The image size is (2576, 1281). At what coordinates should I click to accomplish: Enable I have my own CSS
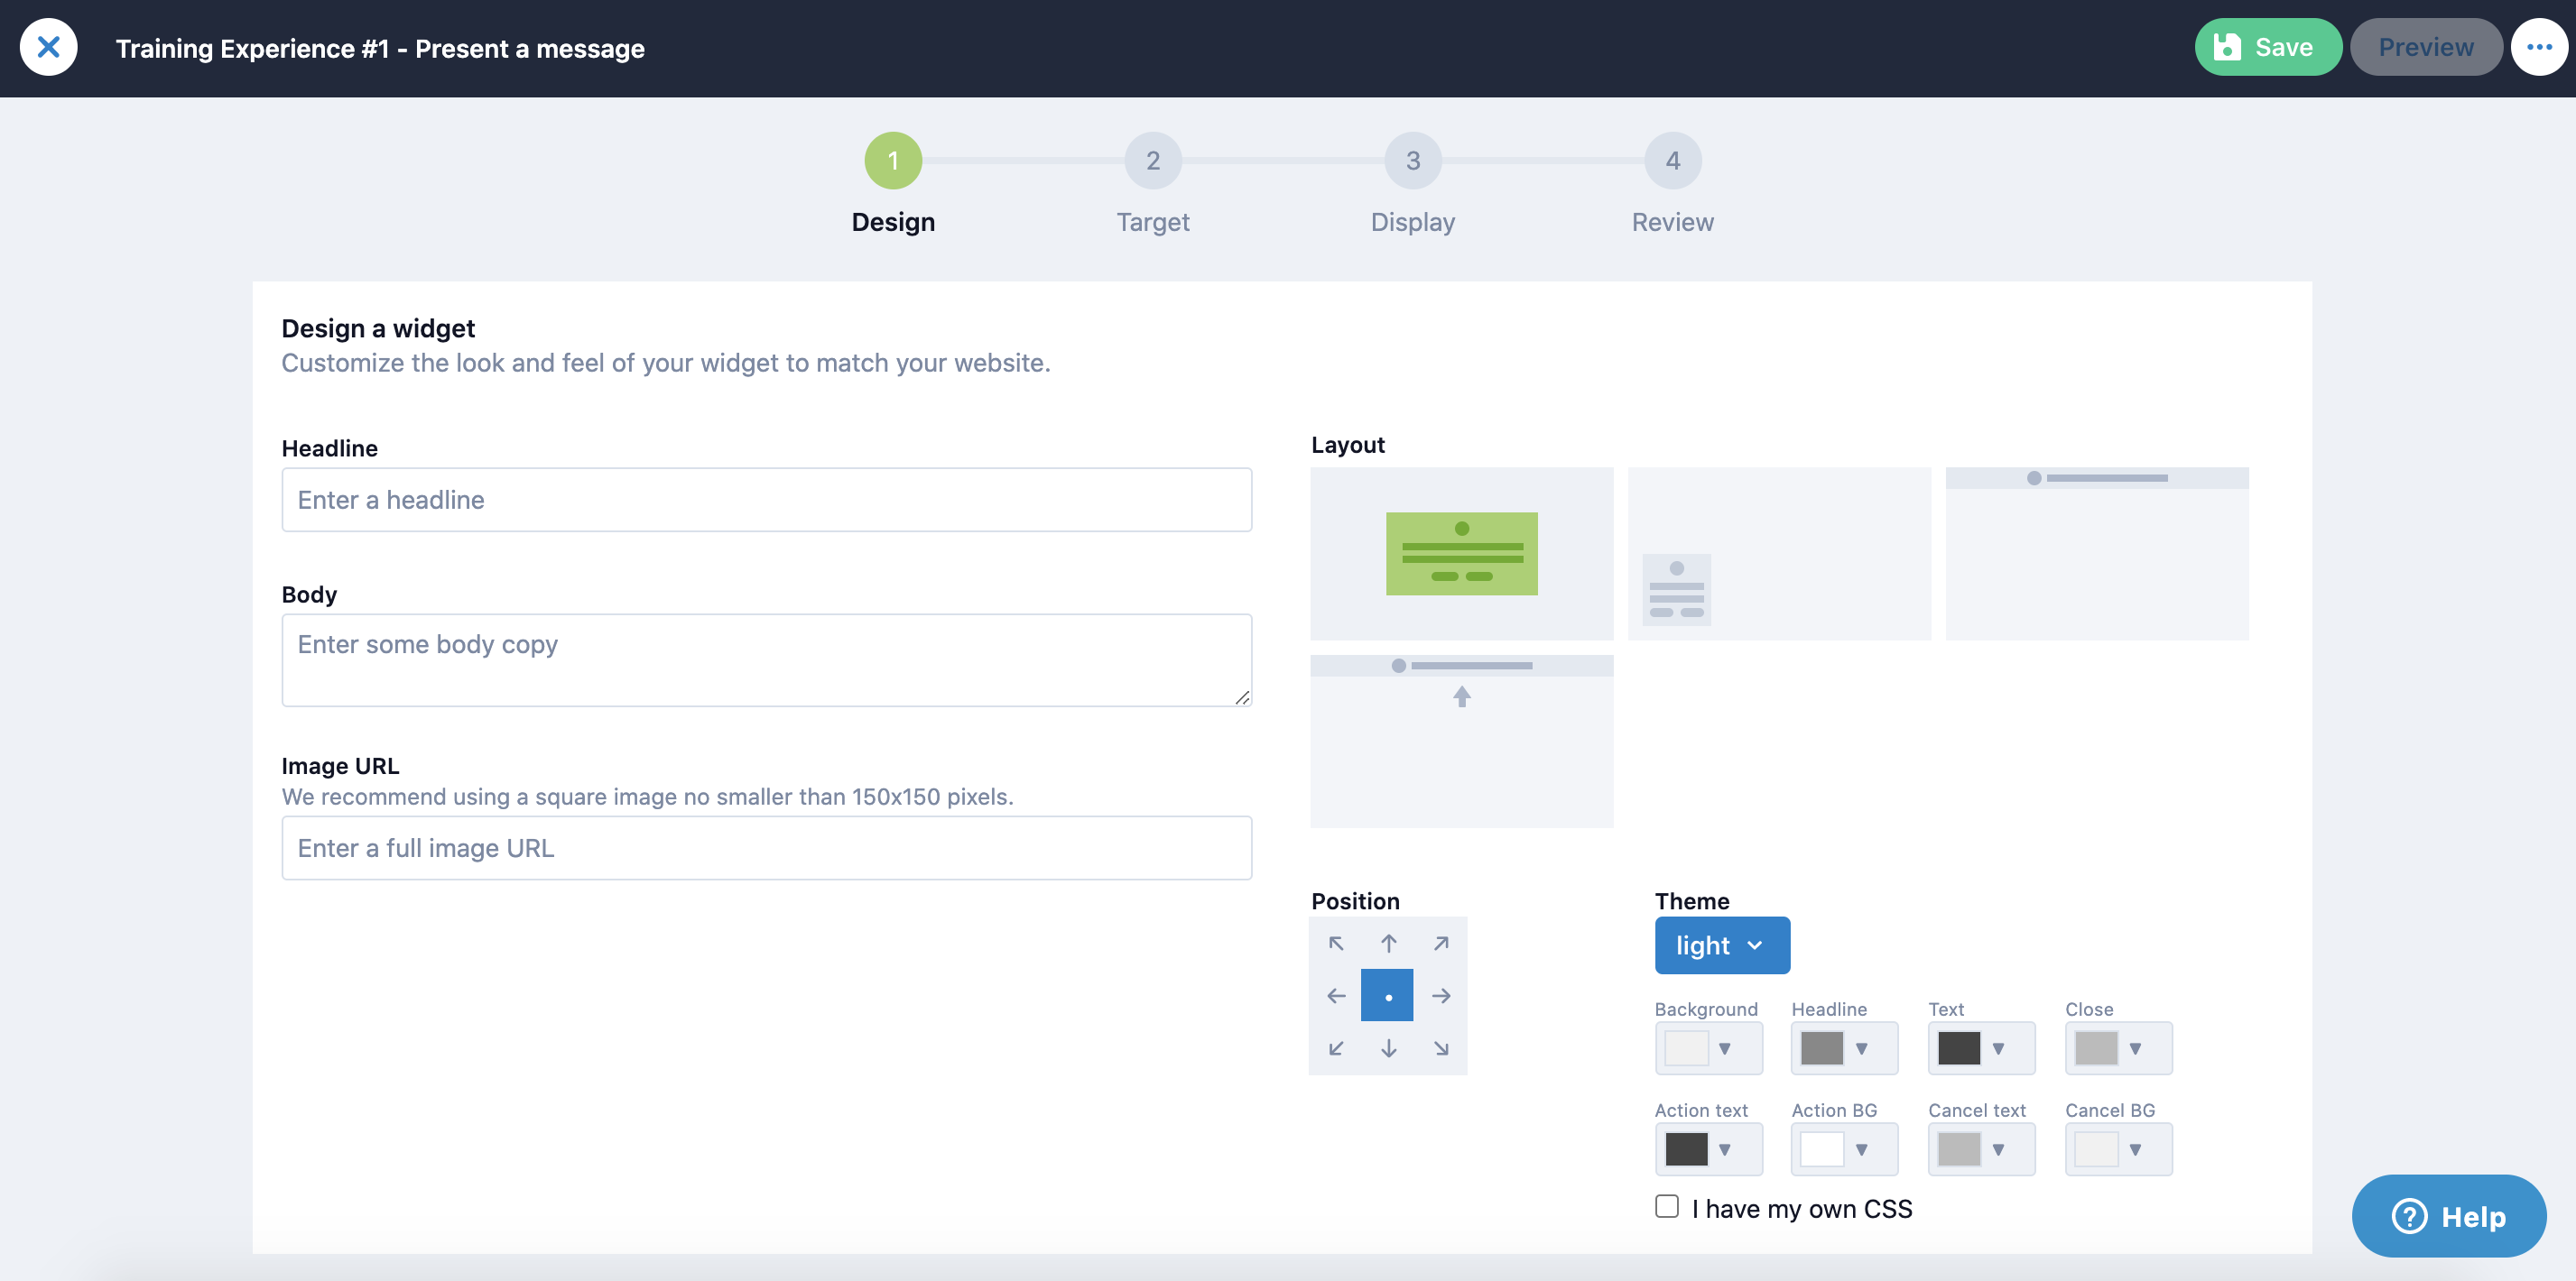pyautogui.click(x=1667, y=1207)
